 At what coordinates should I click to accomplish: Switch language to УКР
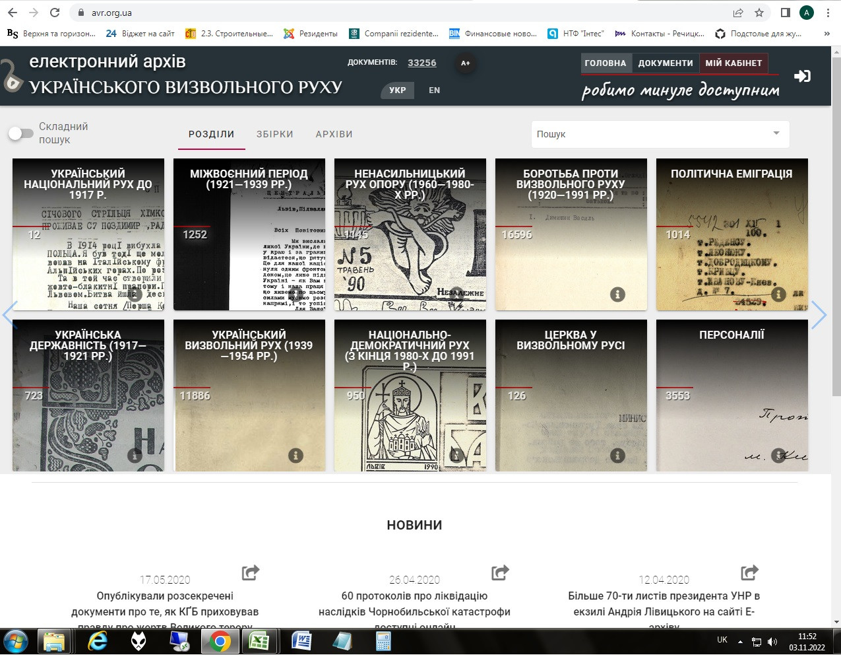pyautogui.click(x=398, y=90)
